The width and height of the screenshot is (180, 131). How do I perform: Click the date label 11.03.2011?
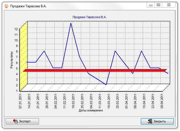tap(100, 101)
